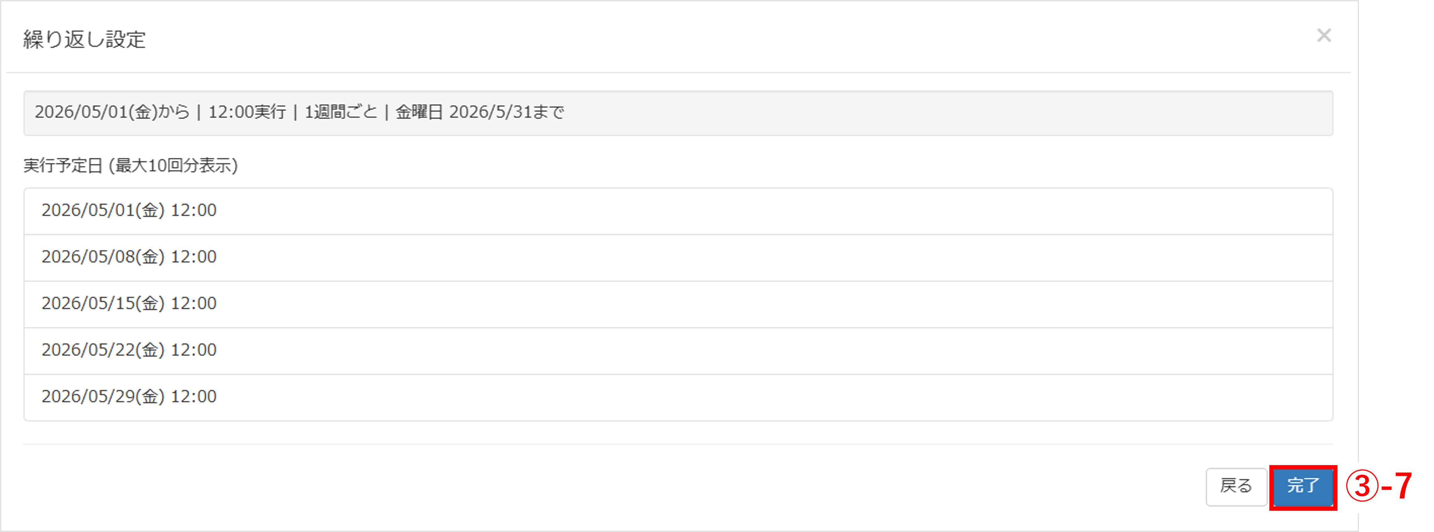Click the 12:00 time in the 05/15 row

click(x=193, y=304)
